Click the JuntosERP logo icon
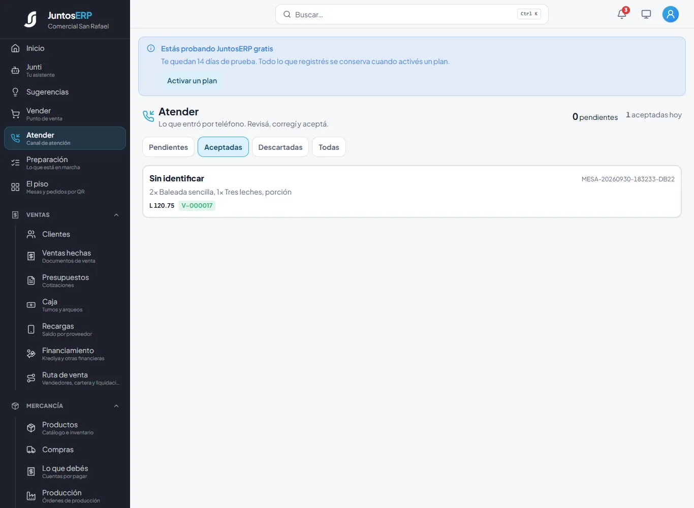 [x=30, y=19]
